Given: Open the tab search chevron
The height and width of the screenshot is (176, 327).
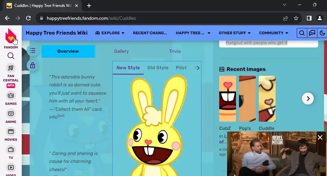Looking at the screenshot, I should [x=284, y=5].
